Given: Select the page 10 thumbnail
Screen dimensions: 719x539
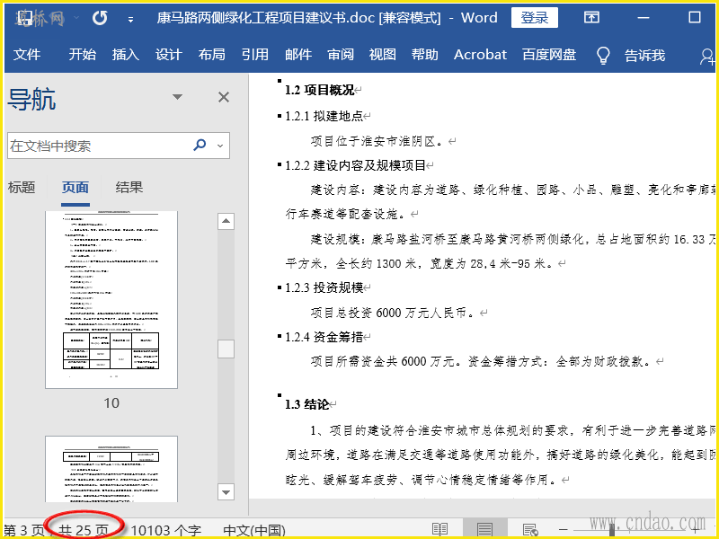Looking at the screenshot, I should [111, 300].
